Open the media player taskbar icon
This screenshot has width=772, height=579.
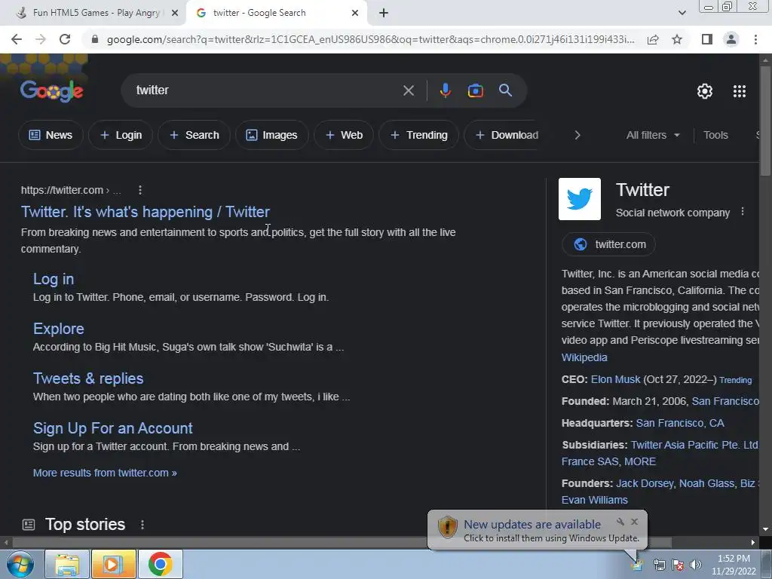tap(113, 564)
